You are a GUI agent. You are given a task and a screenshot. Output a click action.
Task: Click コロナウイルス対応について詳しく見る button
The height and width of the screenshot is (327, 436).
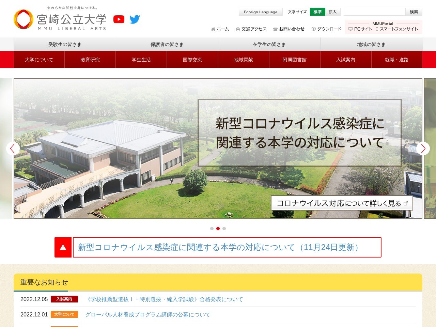pyautogui.click(x=342, y=203)
